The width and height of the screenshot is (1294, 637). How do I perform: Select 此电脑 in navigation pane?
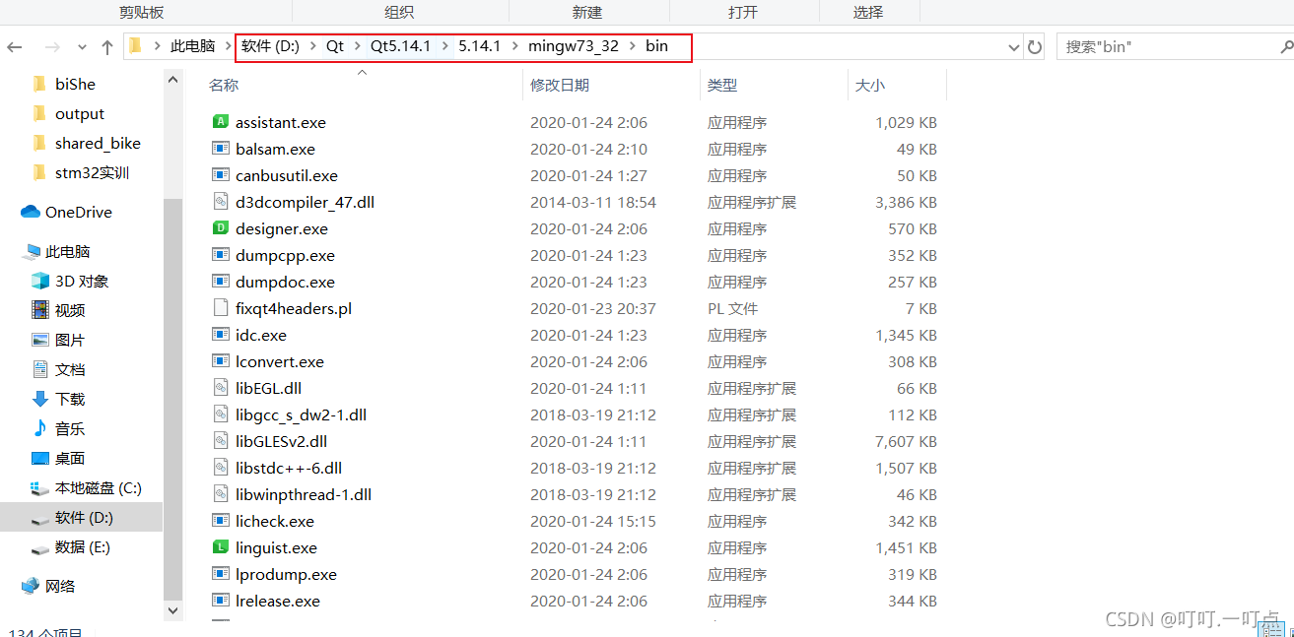click(68, 251)
